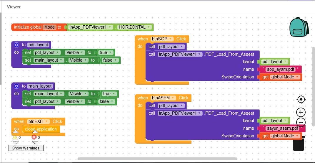The image size is (315, 163).
Task: Zoom in with the plus icon
Action: pos(301,112)
